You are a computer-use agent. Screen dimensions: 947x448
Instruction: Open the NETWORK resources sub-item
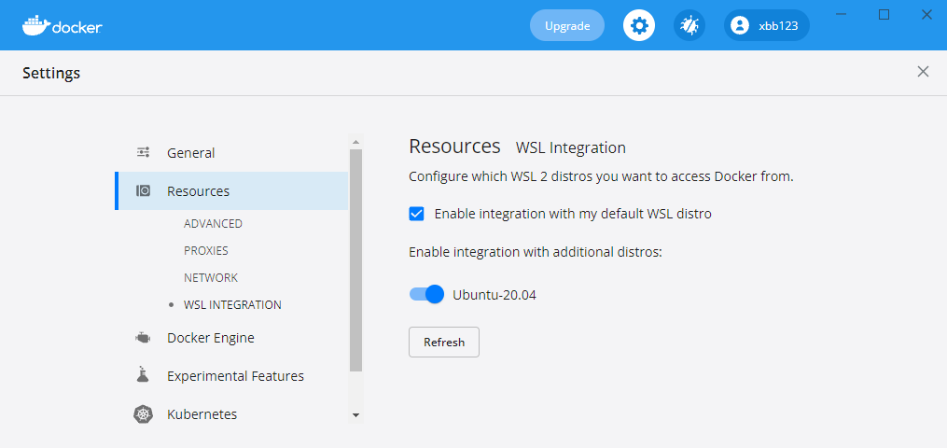click(211, 278)
